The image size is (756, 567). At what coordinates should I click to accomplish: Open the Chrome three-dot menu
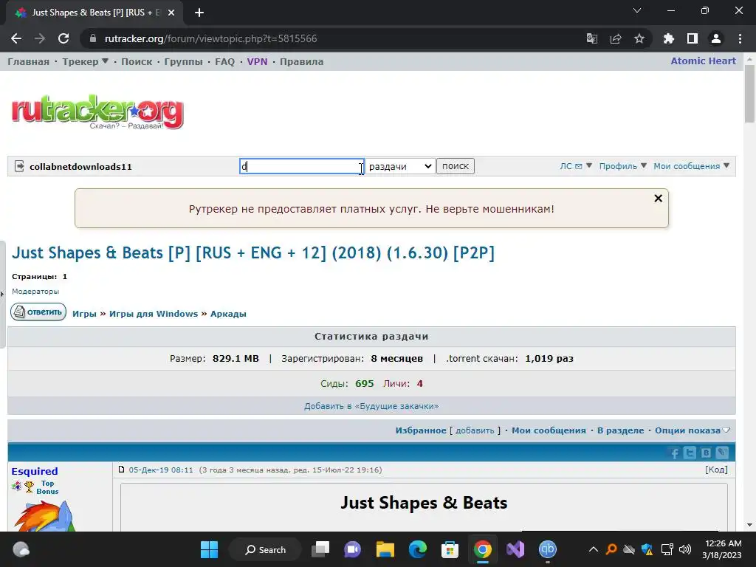[x=740, y=38]
